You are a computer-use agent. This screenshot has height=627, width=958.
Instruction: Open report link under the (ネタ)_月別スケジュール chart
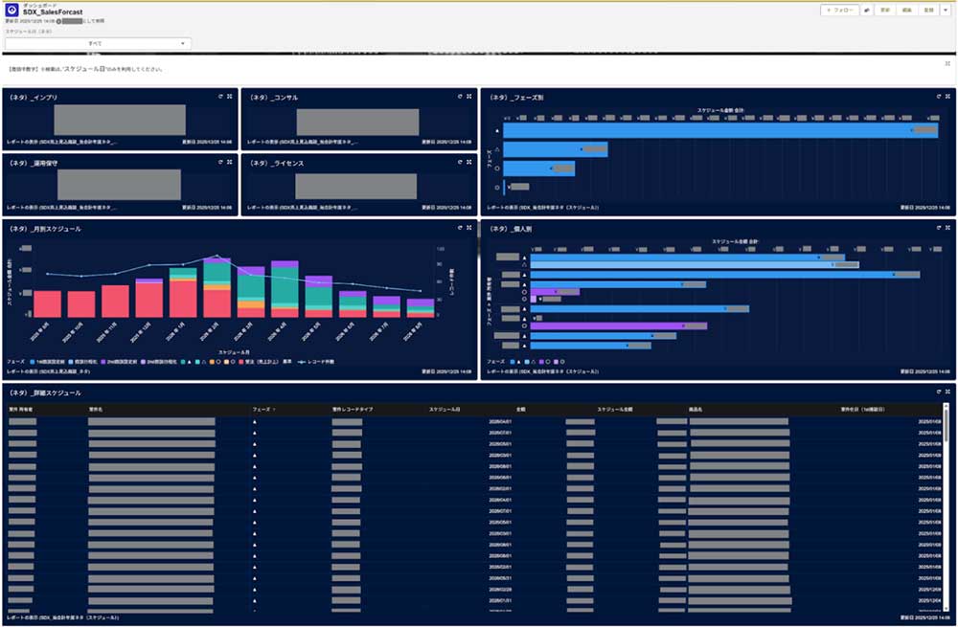tap(48, 370)
